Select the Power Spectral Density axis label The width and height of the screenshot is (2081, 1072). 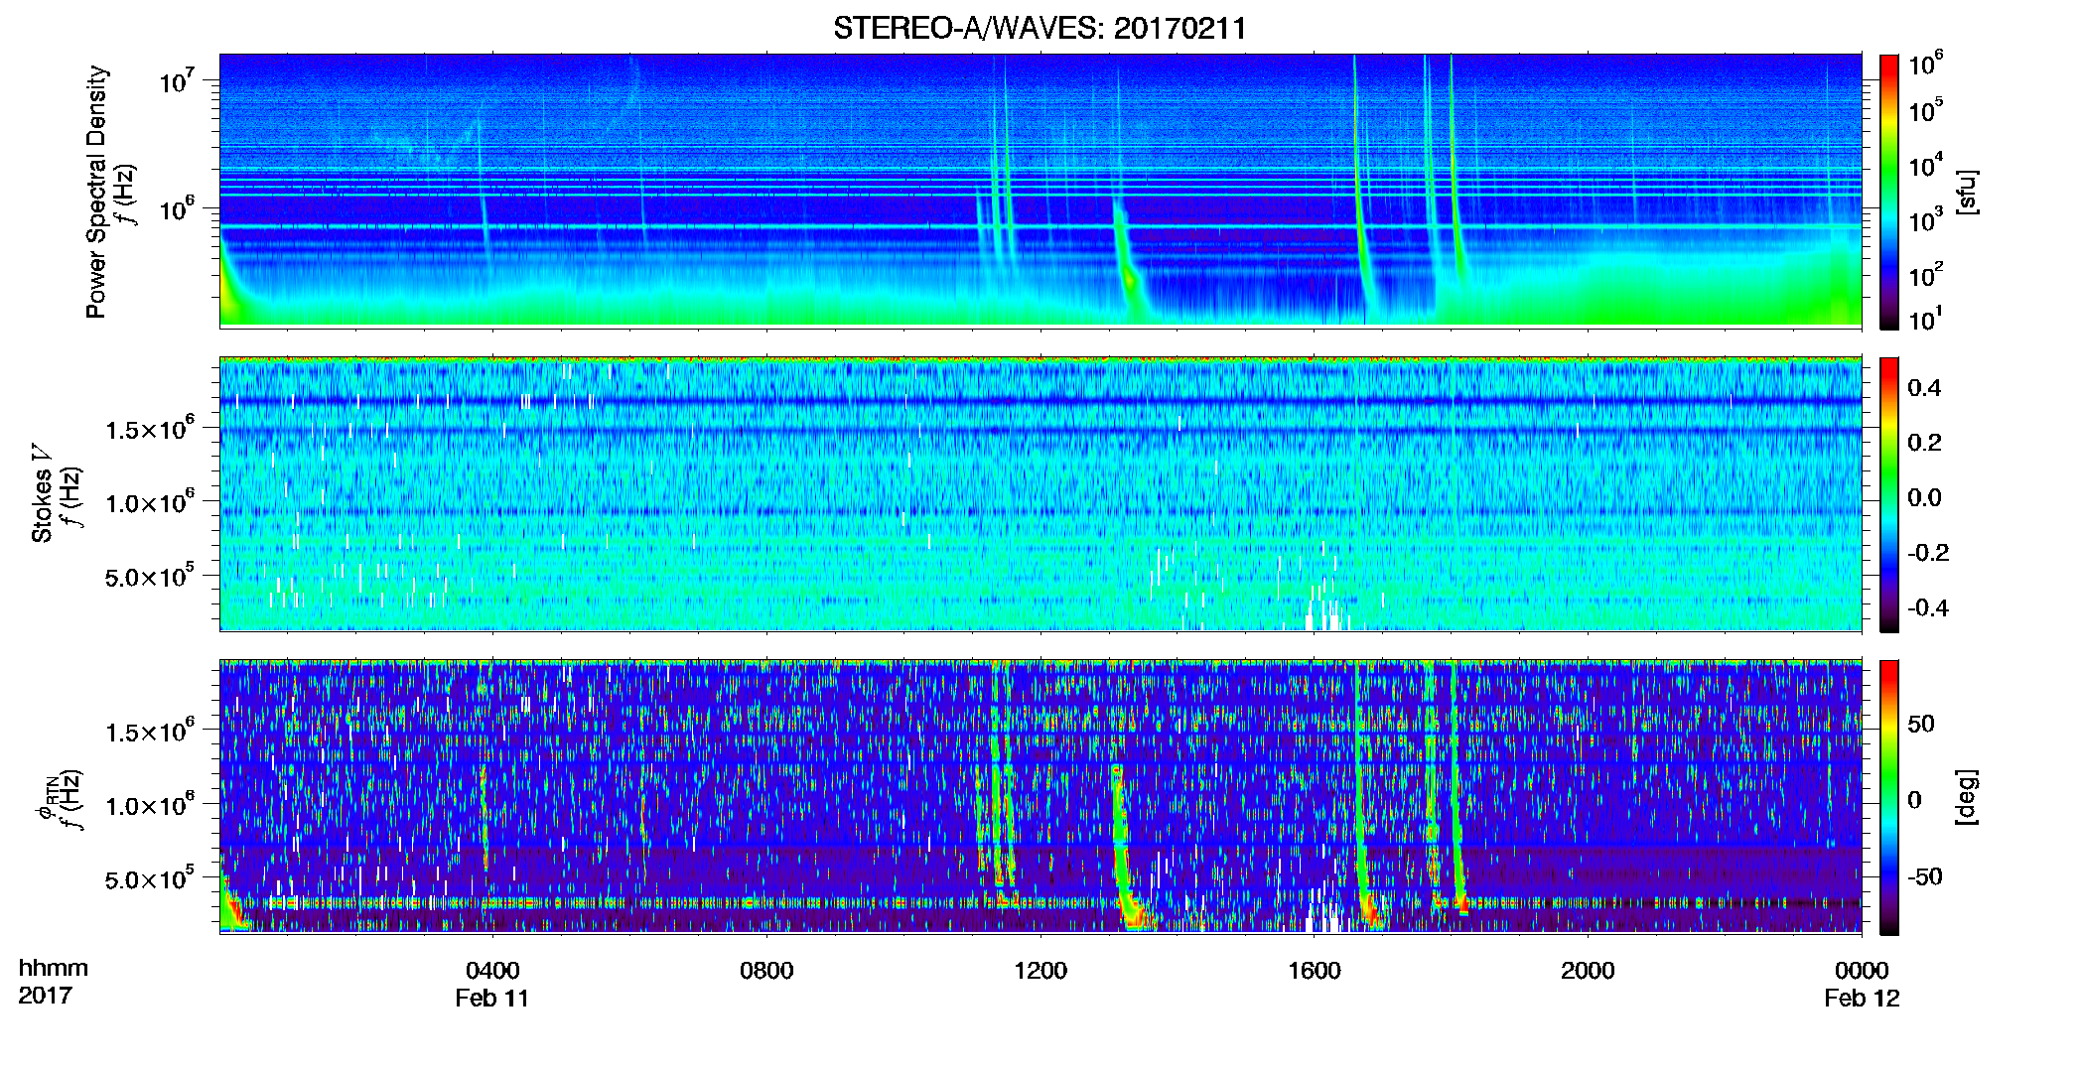(x=96, y=192)
